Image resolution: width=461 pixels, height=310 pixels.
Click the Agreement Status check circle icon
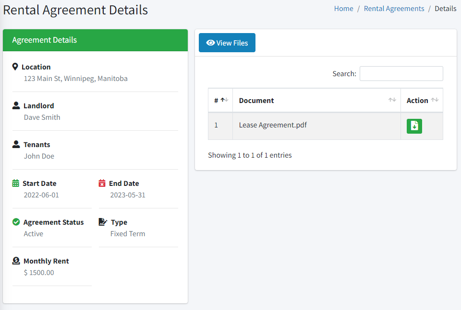coord(16,222)
